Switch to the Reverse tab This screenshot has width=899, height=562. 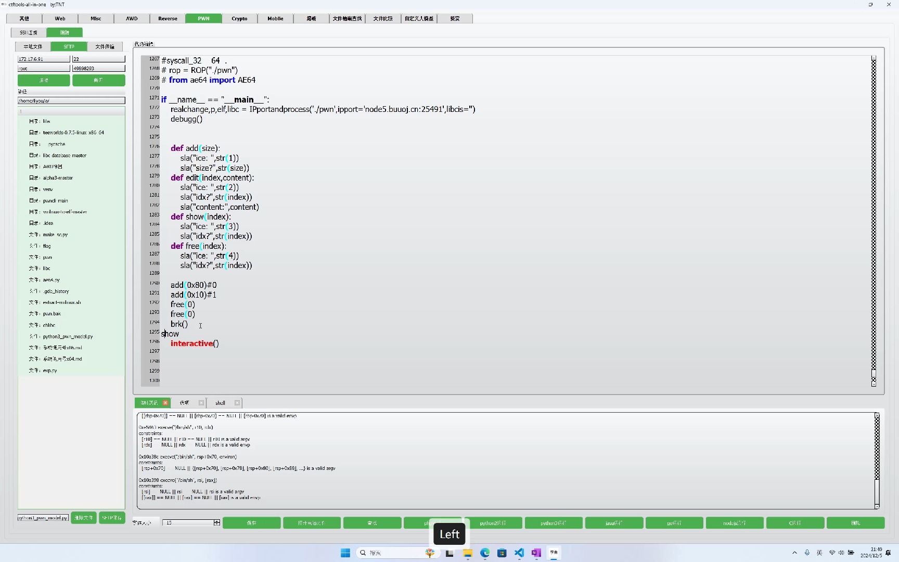(x=167, y=18)
